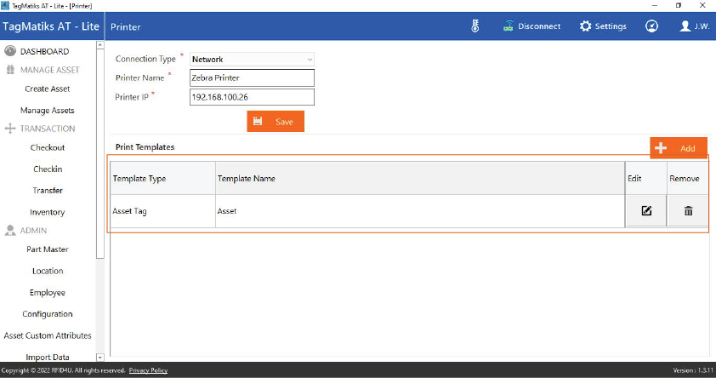Click the Disconnect reader button
The image size is (716, 378).
click(531, 26)
